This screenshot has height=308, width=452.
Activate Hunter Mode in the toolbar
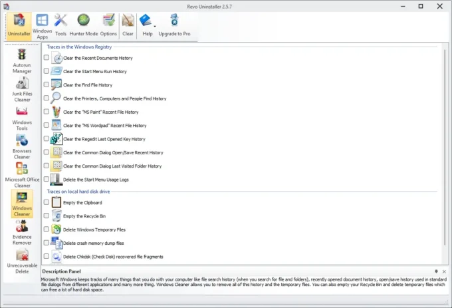pos(84,25)
